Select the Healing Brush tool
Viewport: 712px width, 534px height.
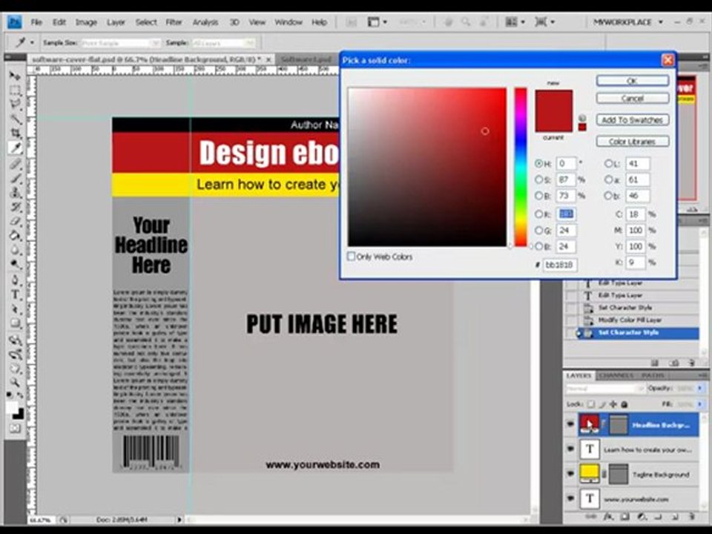click(x=15, y=163)
